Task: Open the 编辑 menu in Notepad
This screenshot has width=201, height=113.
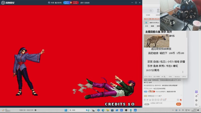Action: pyautogui.click(x=153, y=26)
